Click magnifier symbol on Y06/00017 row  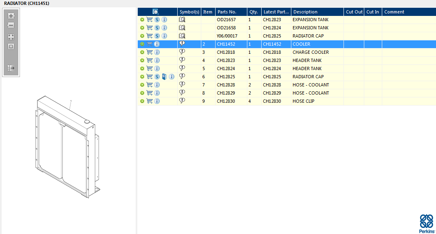182,36
